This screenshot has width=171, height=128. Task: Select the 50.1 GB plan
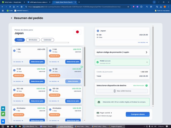tap(37, 101)
